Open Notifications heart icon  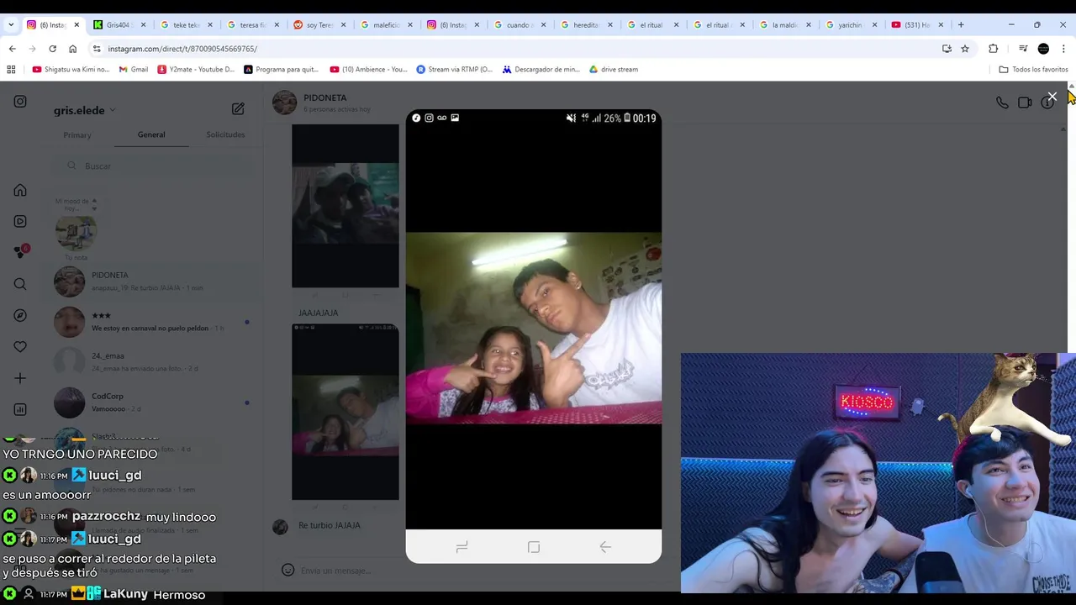coord(20,346)
